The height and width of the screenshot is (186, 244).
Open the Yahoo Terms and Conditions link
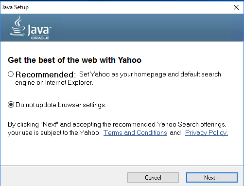pos(135,132)
